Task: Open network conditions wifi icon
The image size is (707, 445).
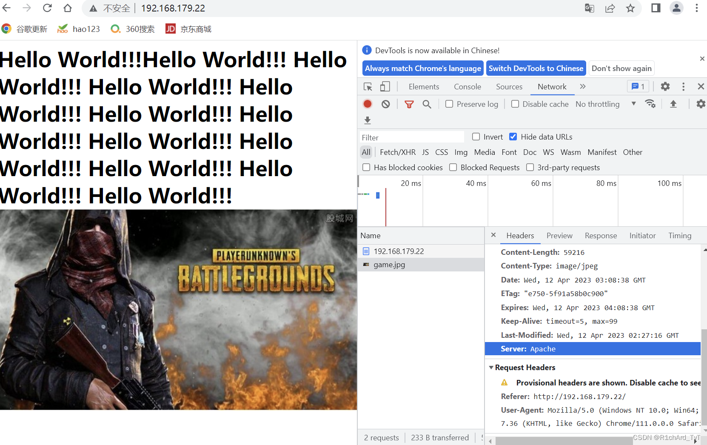Action: point(650,104)
